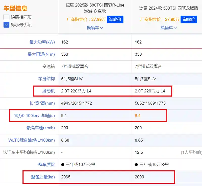Viewport: 202px width, 186px height.
Task: Click the 最大扭矩(N·m) parameter link
Action: click(41, 54)
